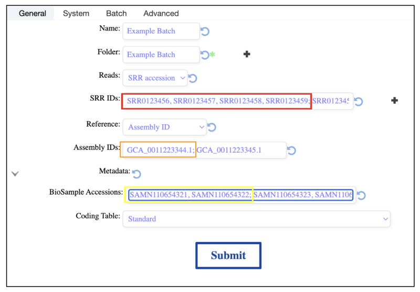Switch to the System tab
Viewport: 420px width, 292px height.
click(x=76, y=13)
